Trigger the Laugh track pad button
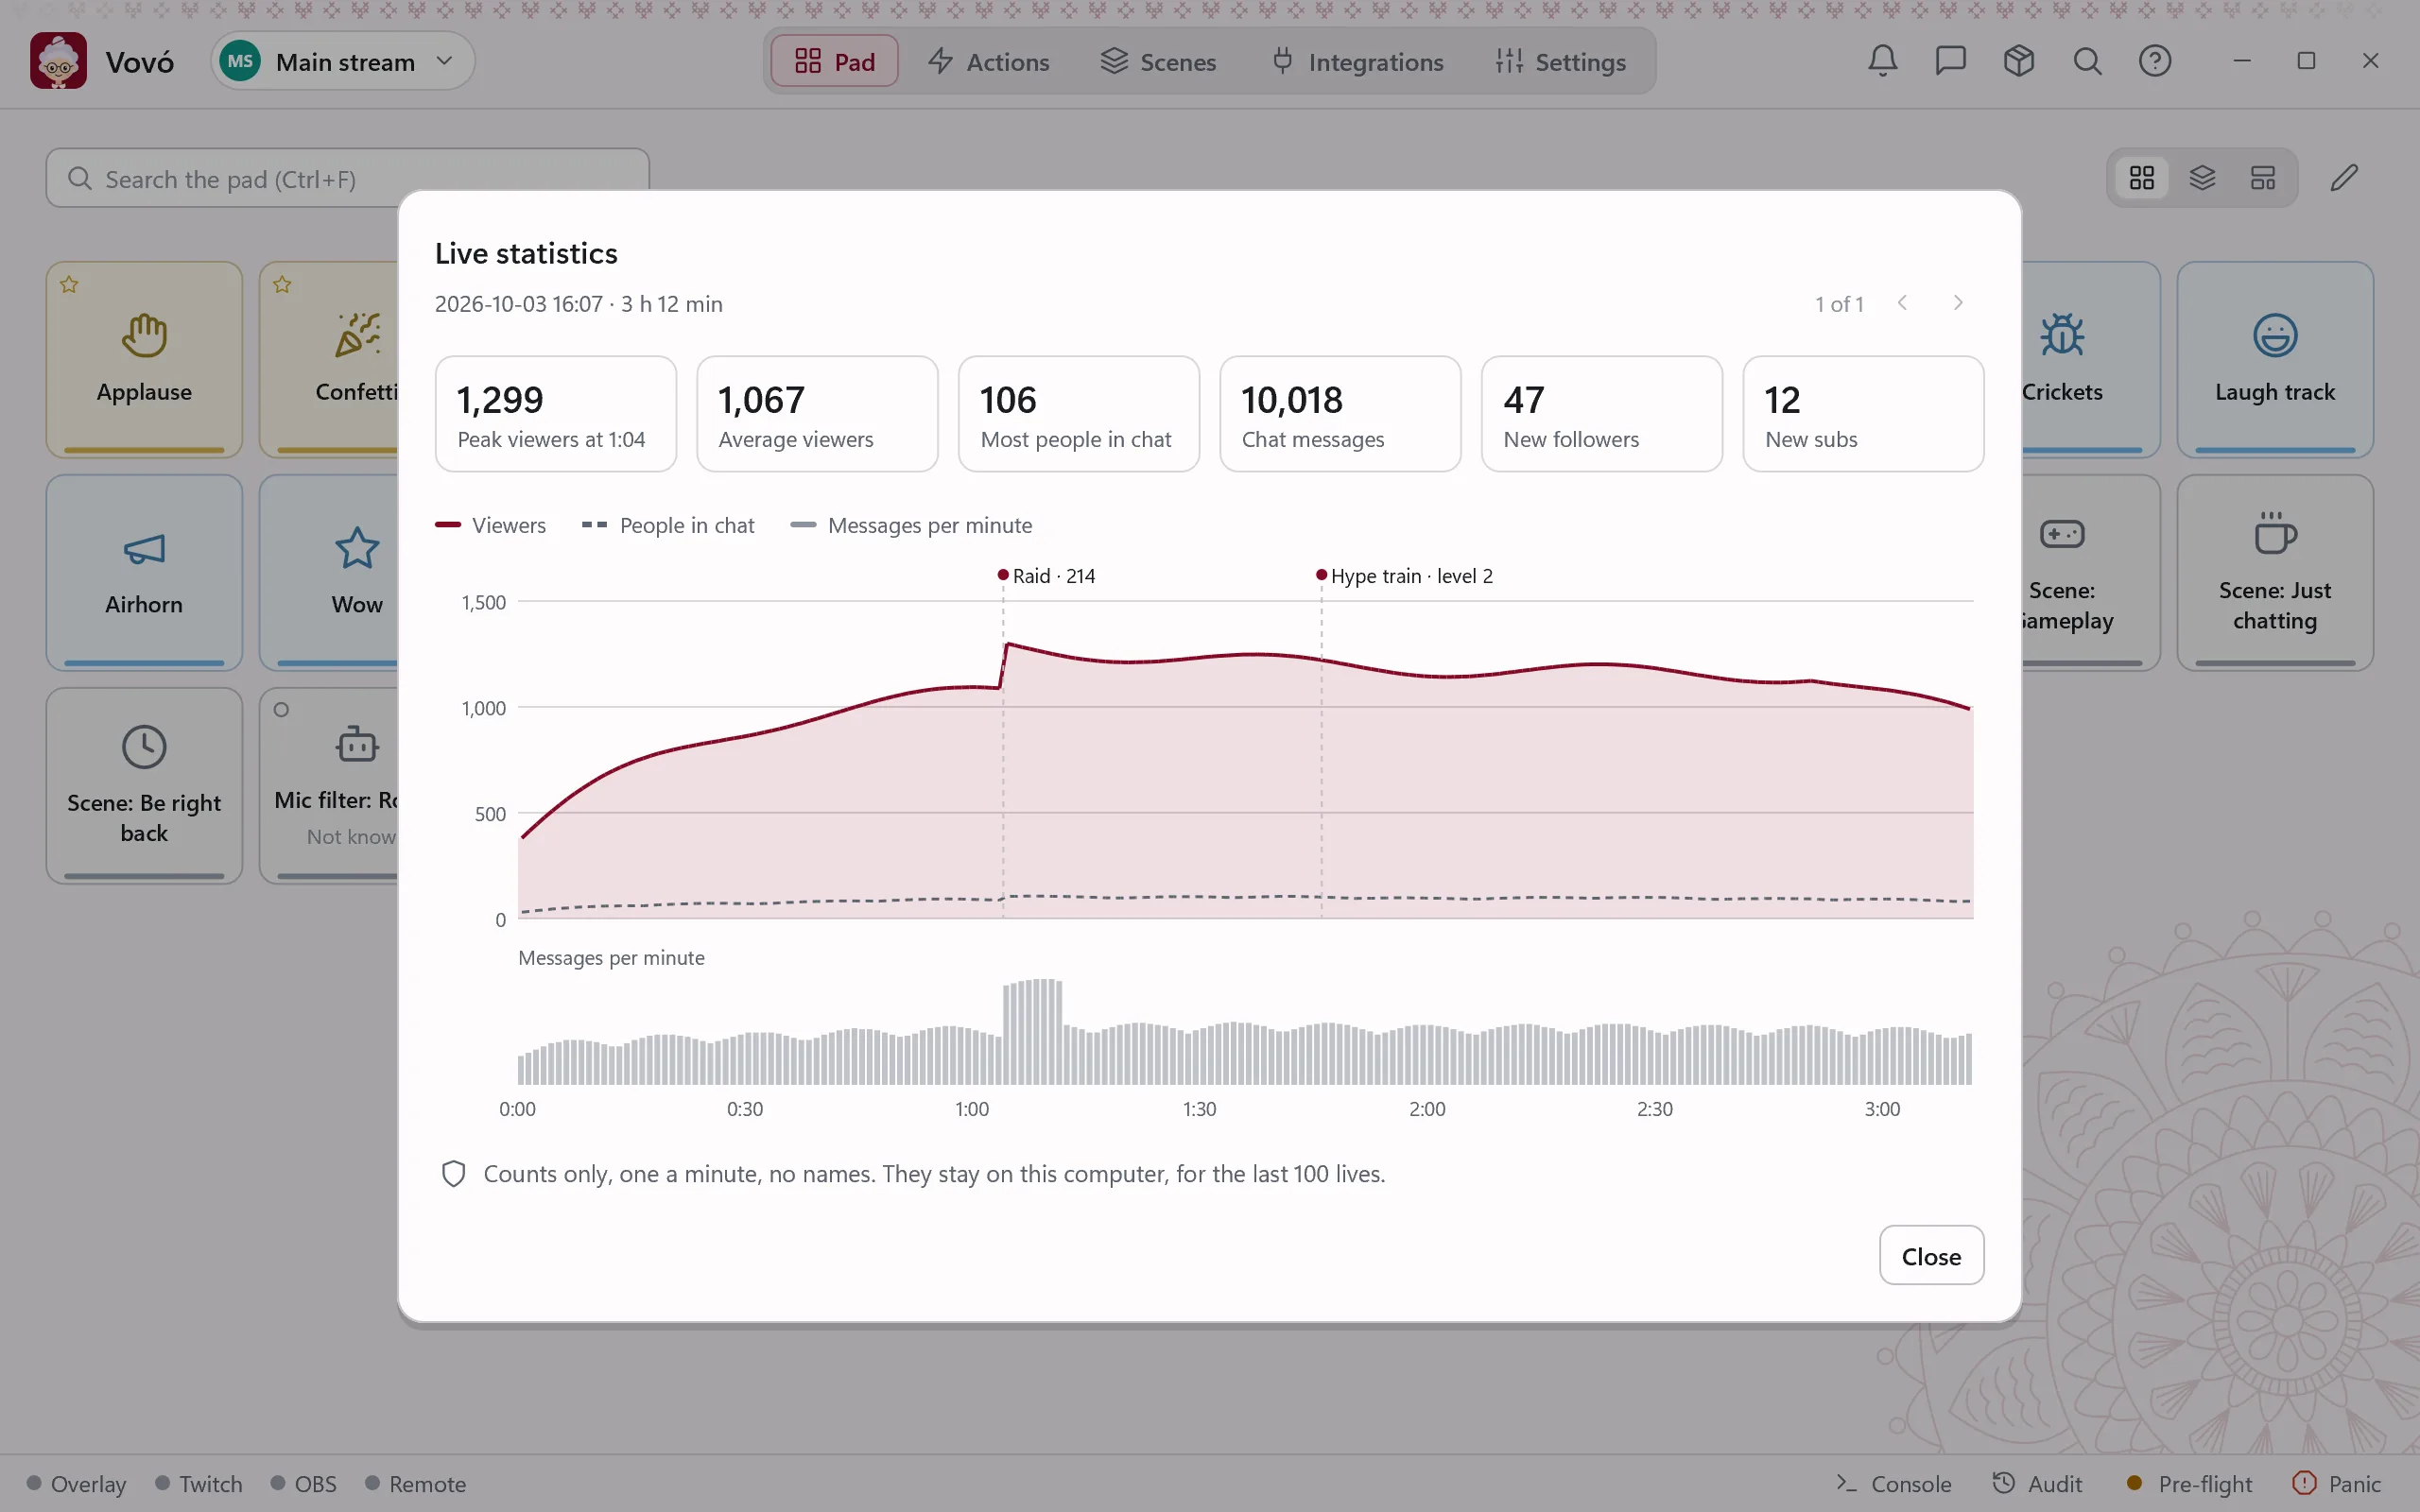Image resolution: width=2420 pixels, height=1512 pixels. click(x=2274, y=359)
